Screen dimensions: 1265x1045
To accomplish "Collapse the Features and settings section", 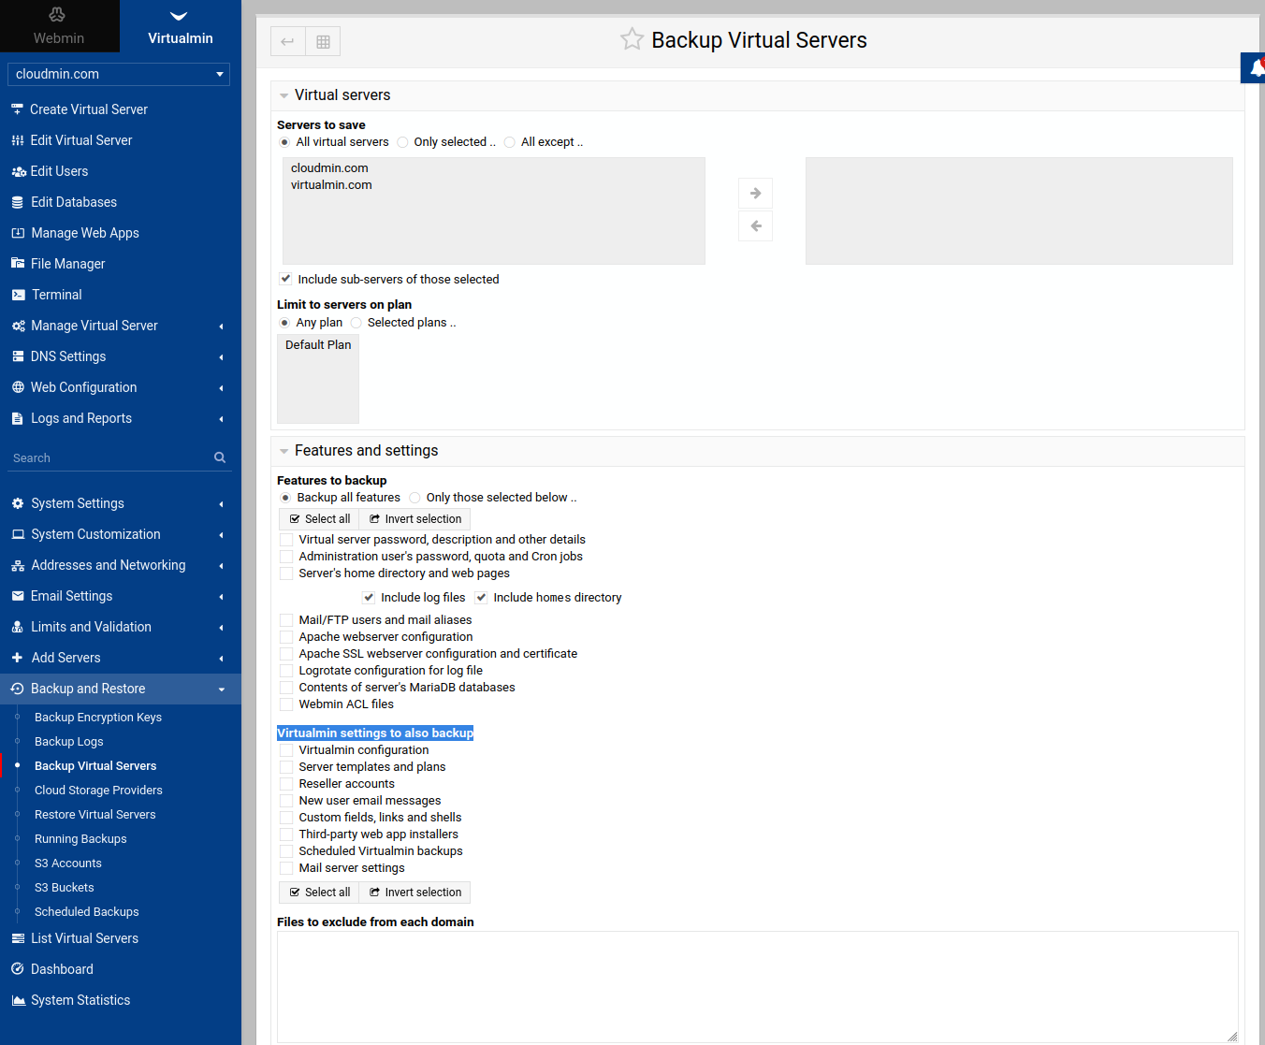I will pos(284,451).
